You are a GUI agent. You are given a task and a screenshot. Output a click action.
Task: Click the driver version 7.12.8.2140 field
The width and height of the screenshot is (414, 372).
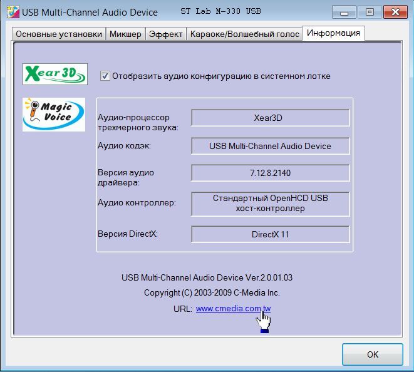click(x=271, y=173)
